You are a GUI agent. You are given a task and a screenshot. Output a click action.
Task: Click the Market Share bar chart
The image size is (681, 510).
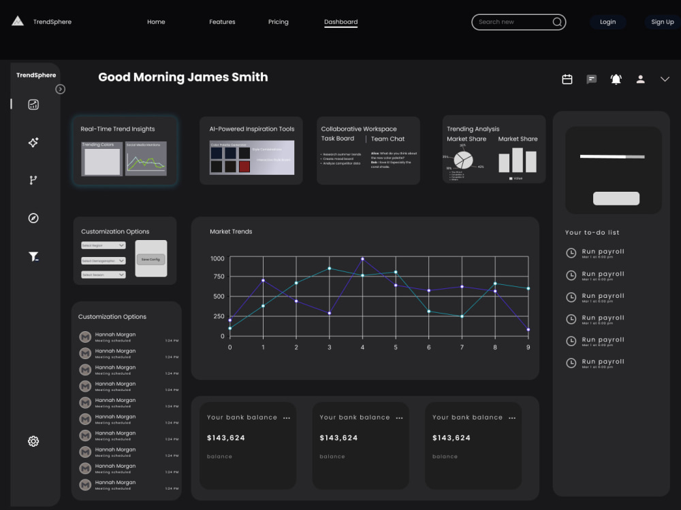(518, 160)
